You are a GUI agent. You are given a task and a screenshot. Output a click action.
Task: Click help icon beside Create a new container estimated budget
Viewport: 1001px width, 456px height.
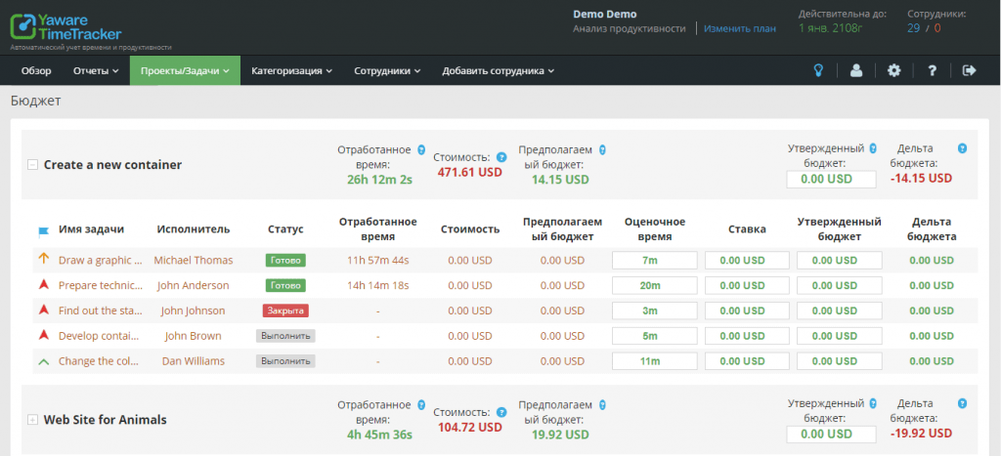tap(602, 149)
